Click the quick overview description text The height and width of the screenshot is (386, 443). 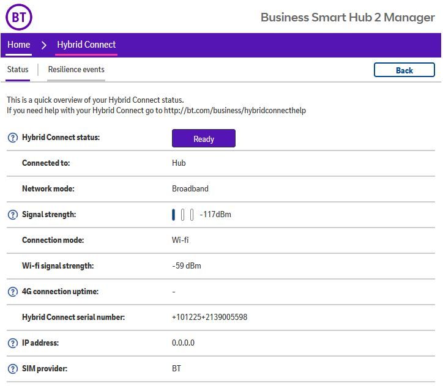95,100
